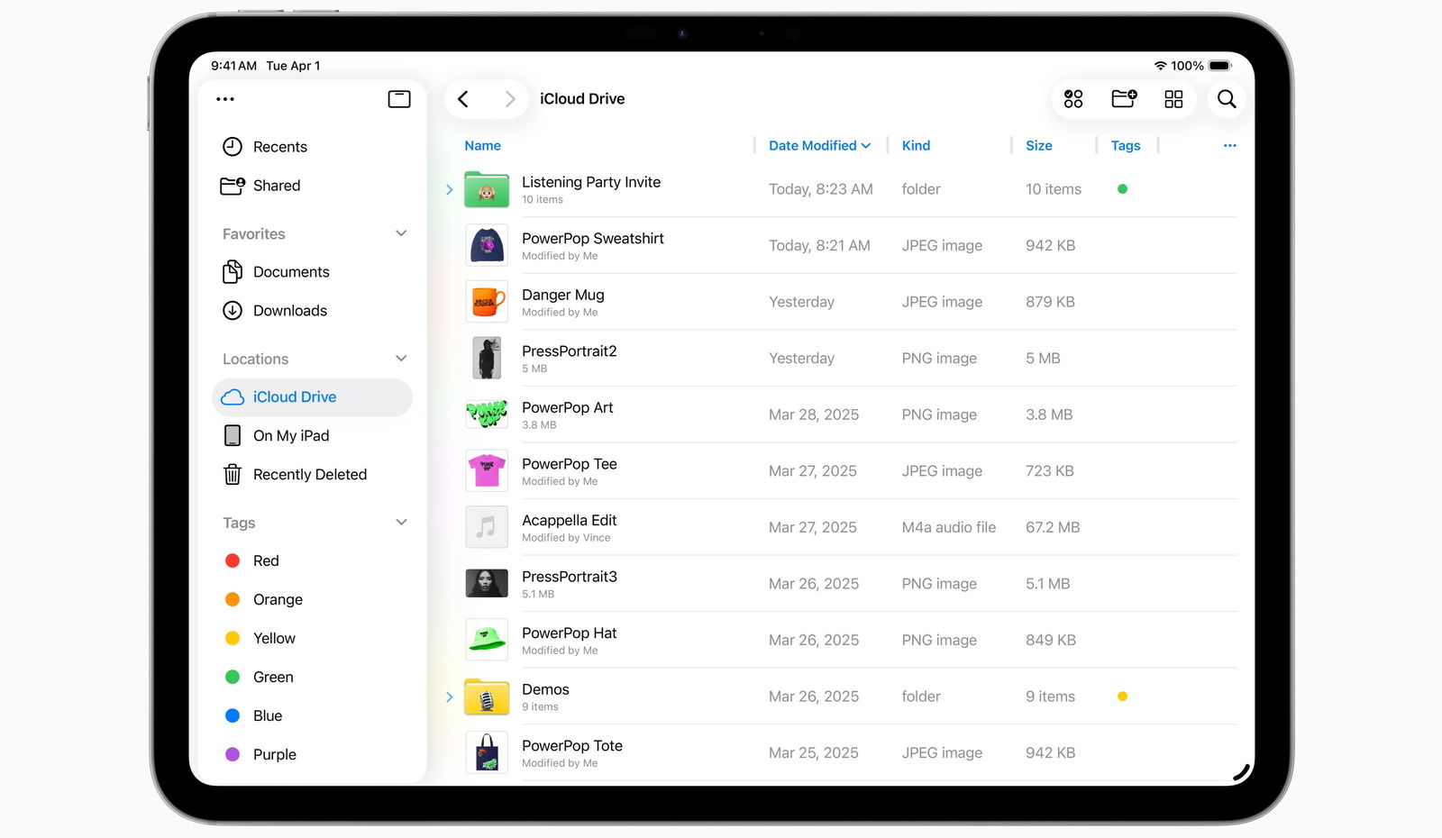Open the view options four-circle icon
This screenshot has height=838, width=1442.
(1073, 99)
